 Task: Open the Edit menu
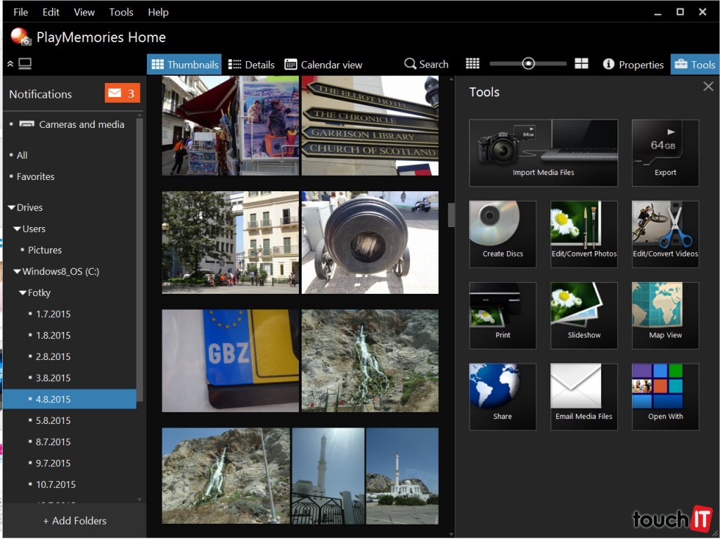[x=51, y=12]
